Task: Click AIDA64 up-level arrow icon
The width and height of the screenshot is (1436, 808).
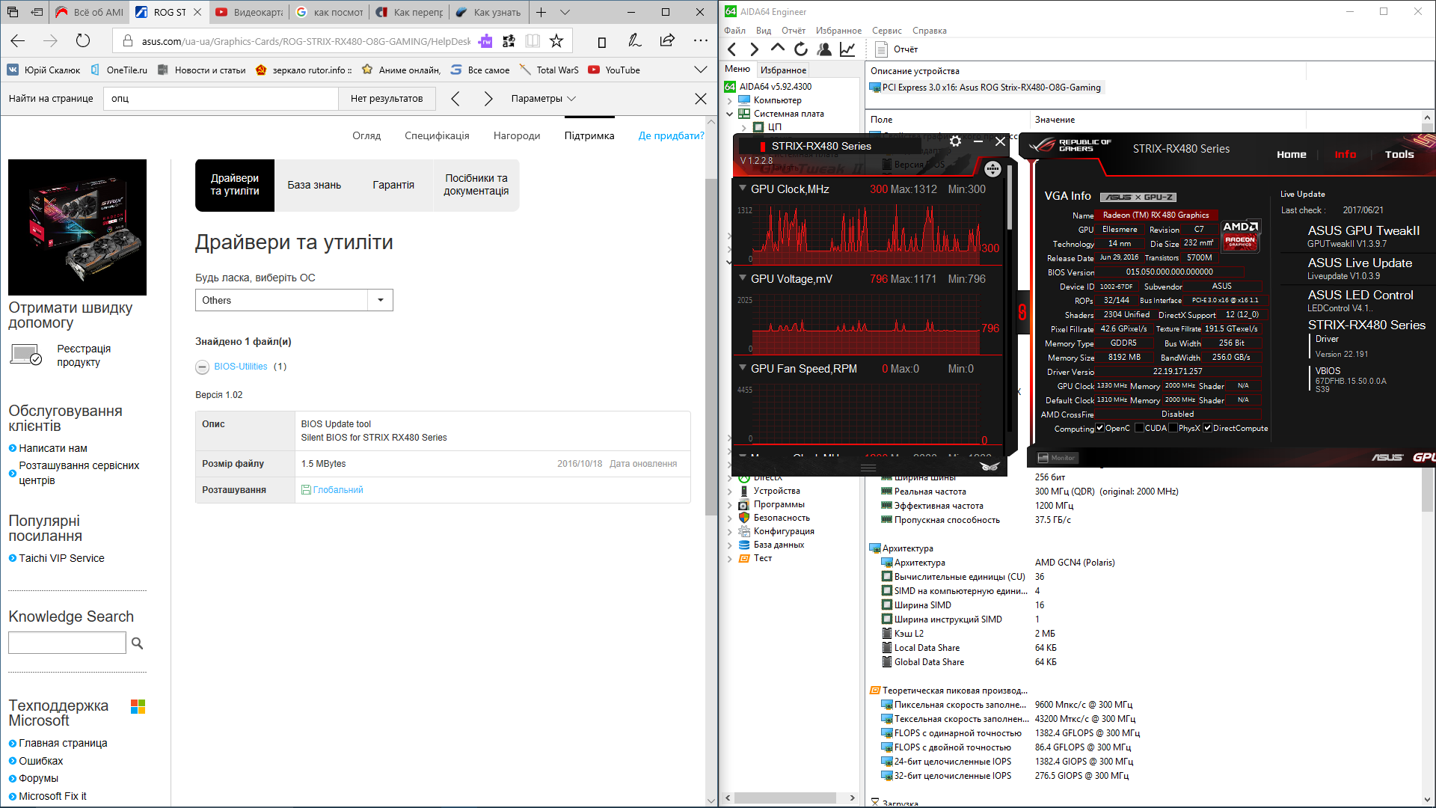Action: 778,49
